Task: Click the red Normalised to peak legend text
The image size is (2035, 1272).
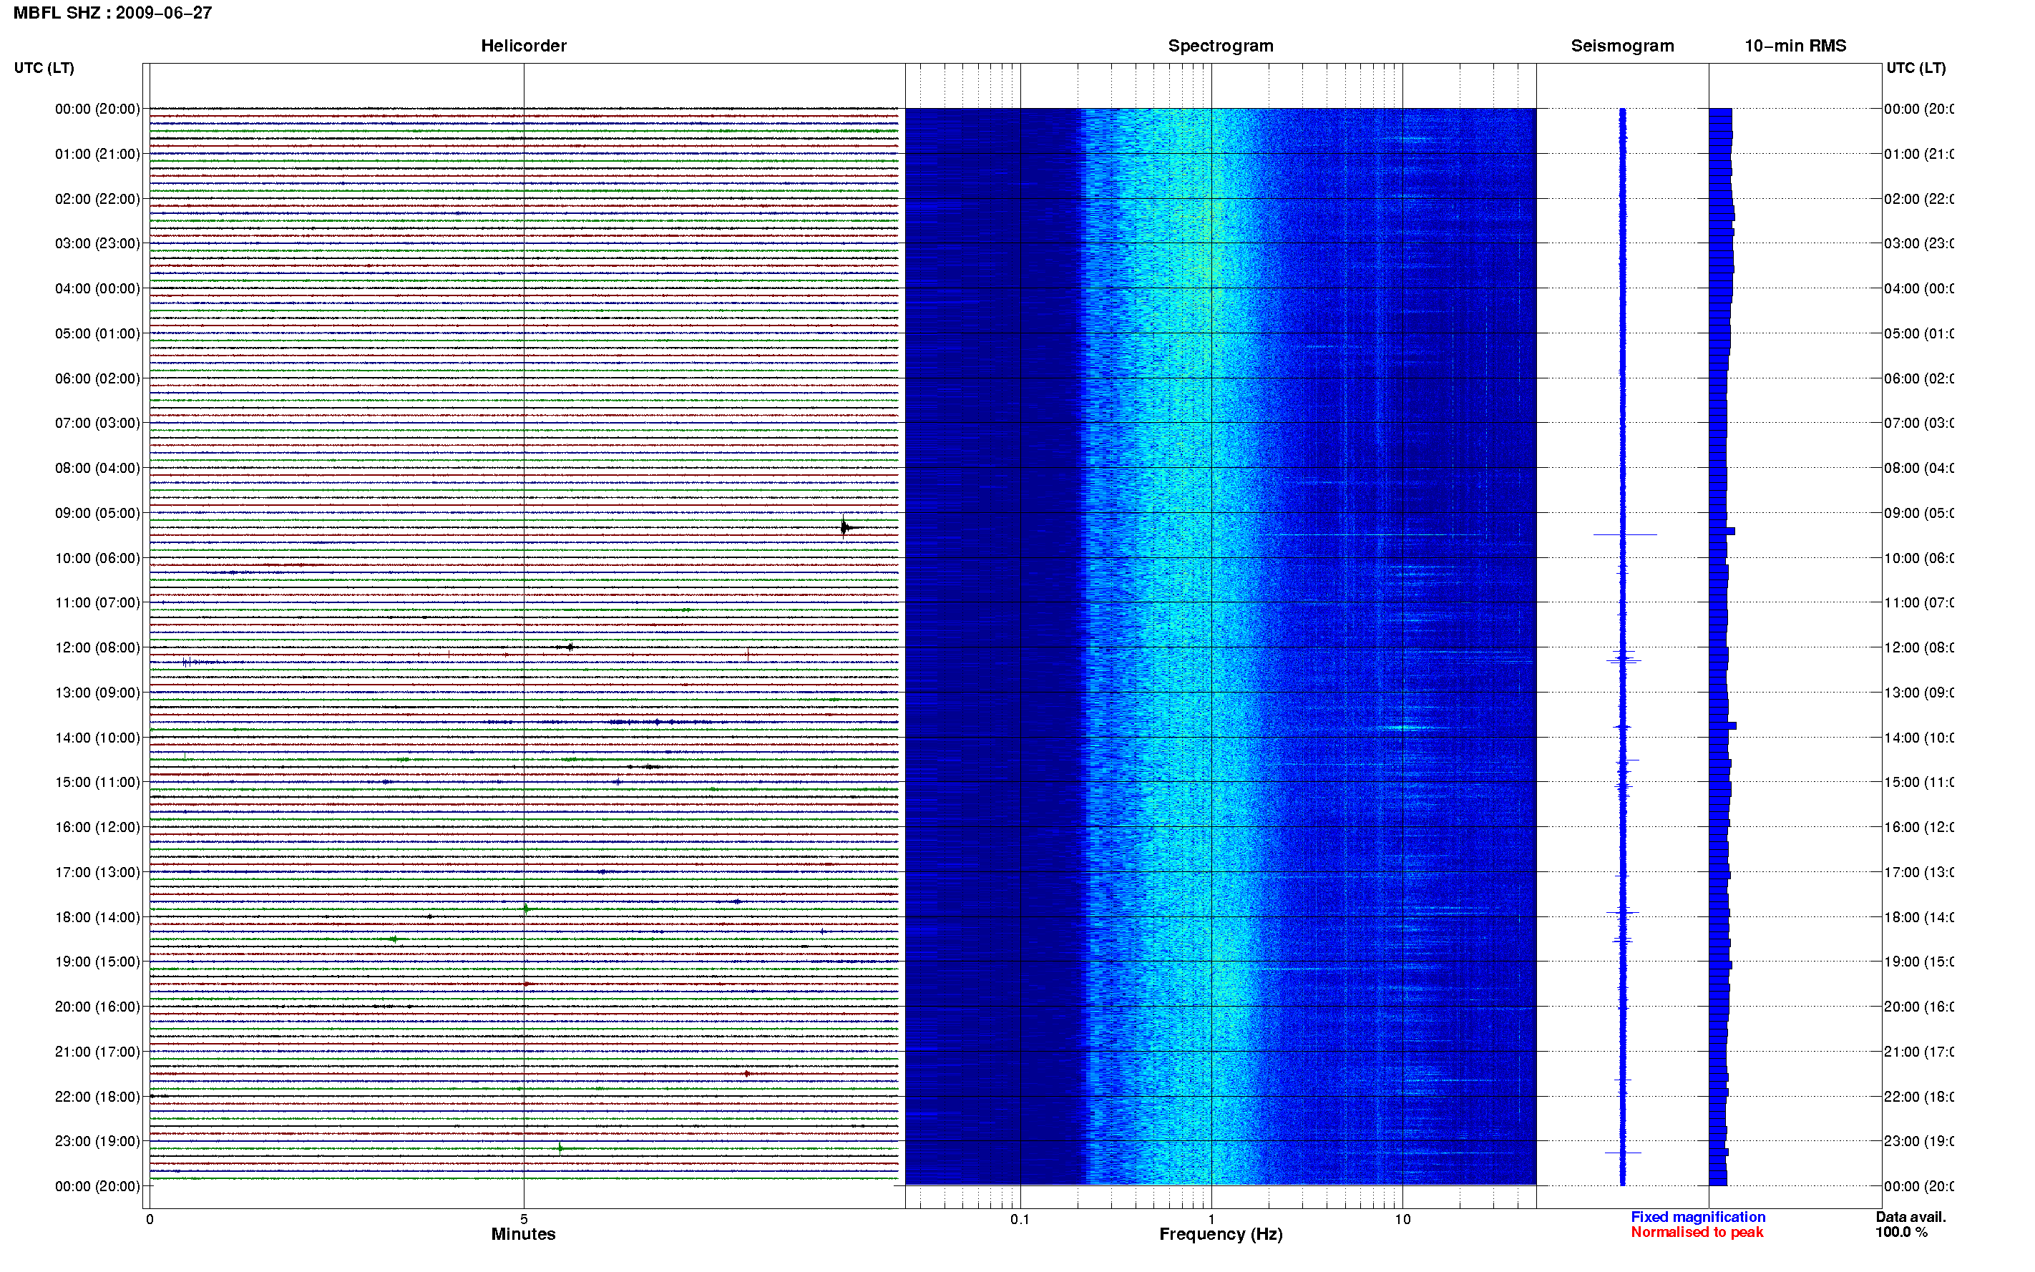Action: [x=1697, y=1232]
